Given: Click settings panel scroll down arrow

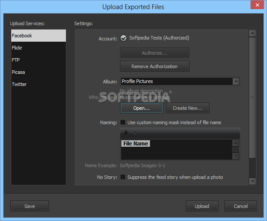Looking at the screenshot, I should 252,181.
